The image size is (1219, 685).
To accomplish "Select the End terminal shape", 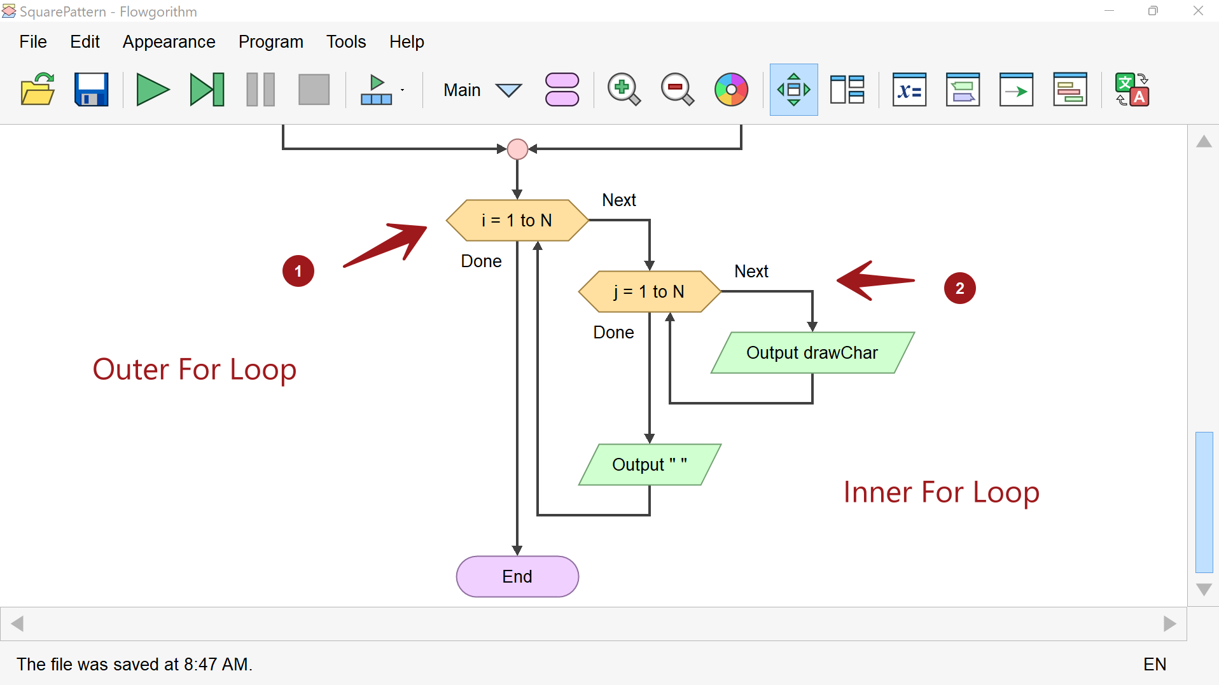I will click(517, 576).
